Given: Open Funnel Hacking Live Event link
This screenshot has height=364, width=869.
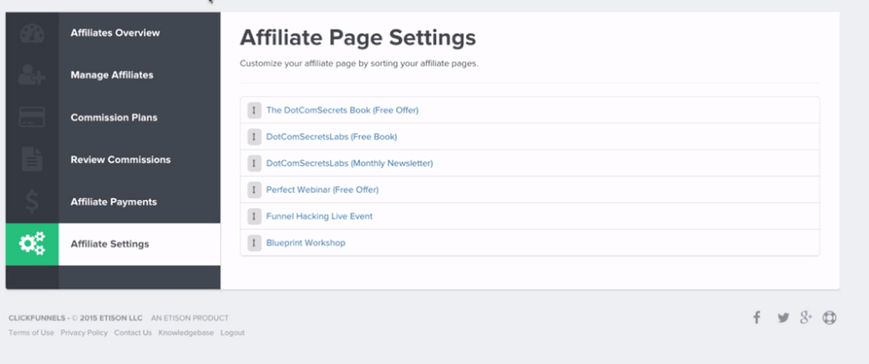Looking at the screenshot, I should 319,216.
